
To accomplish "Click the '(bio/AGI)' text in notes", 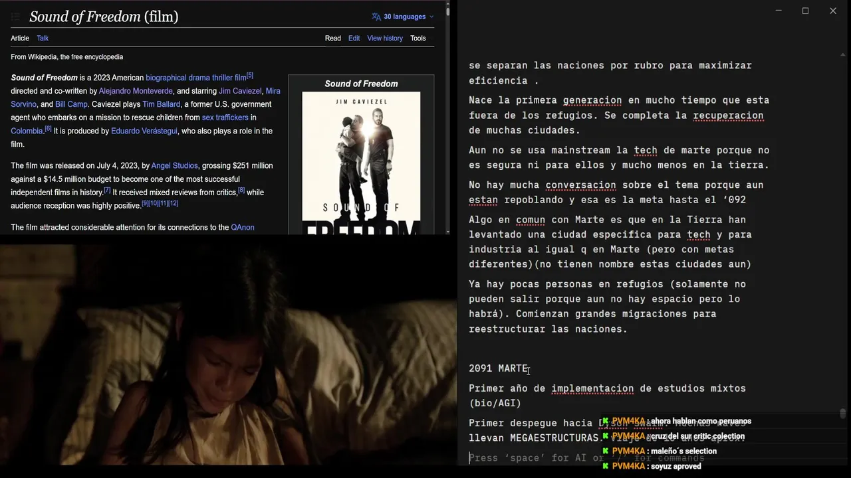I will (x=495, y=403).
